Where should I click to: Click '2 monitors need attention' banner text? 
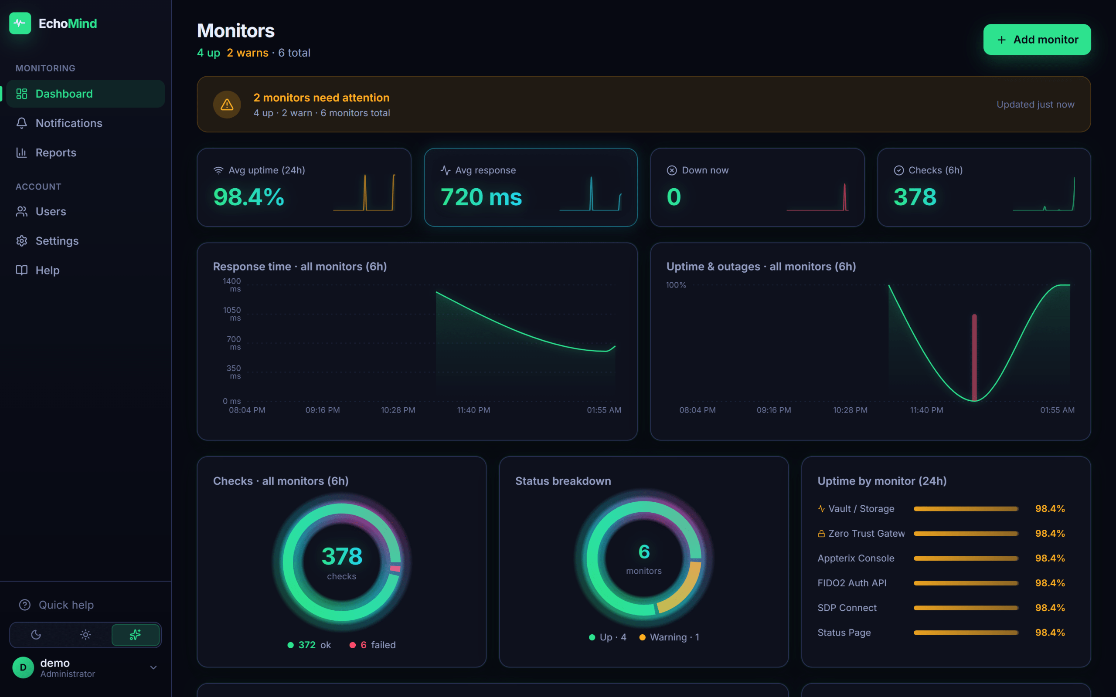pos(321,97)
